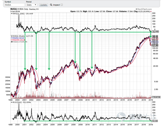Click the Volume 17.6M value in header
Image resolution: width=162 pixels, height=126 pixels.
click(126, 12)
